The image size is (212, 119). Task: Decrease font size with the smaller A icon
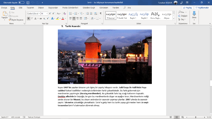click(x=53, y=14)
